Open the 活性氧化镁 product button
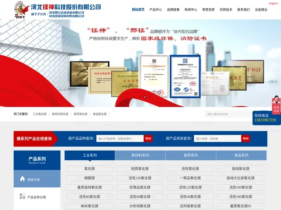Image resolution: width=281 pixels, height=210 pixels. [190, 168]
